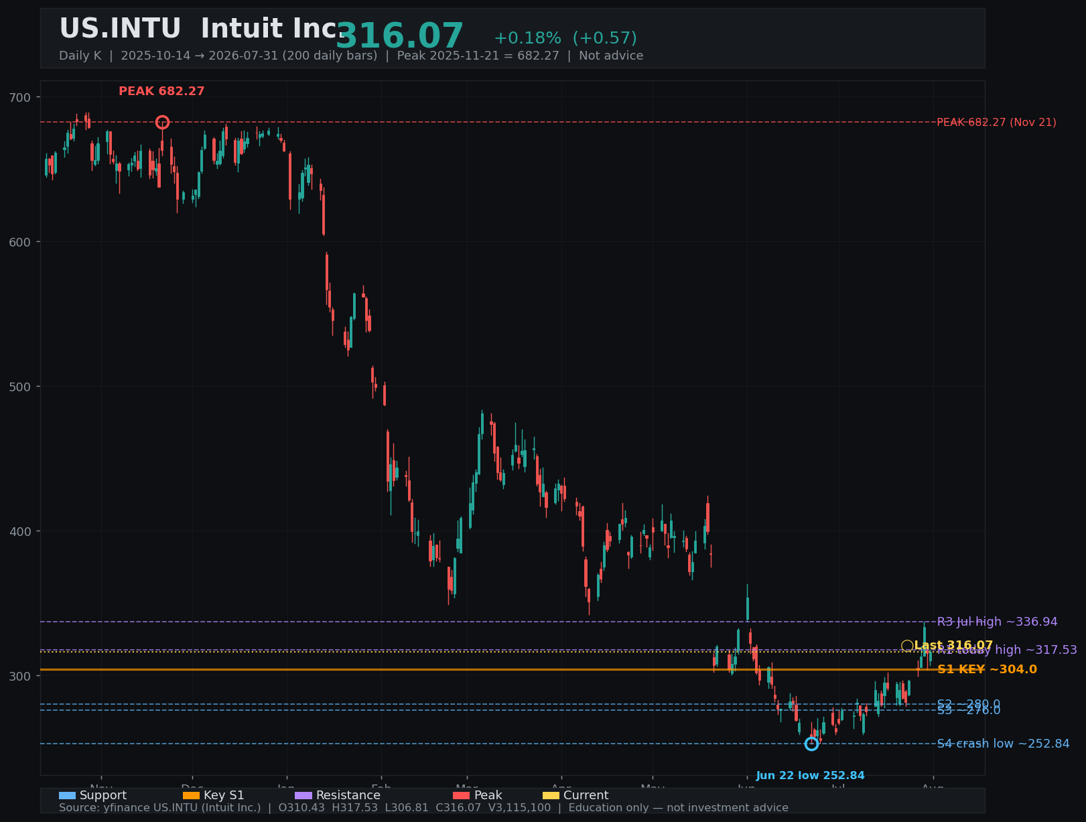This screenshot has height=822, width=1086.
Task: Click the 700 y-axis tick label
Action: (20, 97)
